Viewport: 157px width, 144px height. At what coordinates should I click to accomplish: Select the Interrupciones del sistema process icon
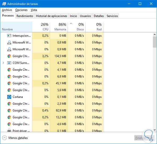tap(9, 36)
